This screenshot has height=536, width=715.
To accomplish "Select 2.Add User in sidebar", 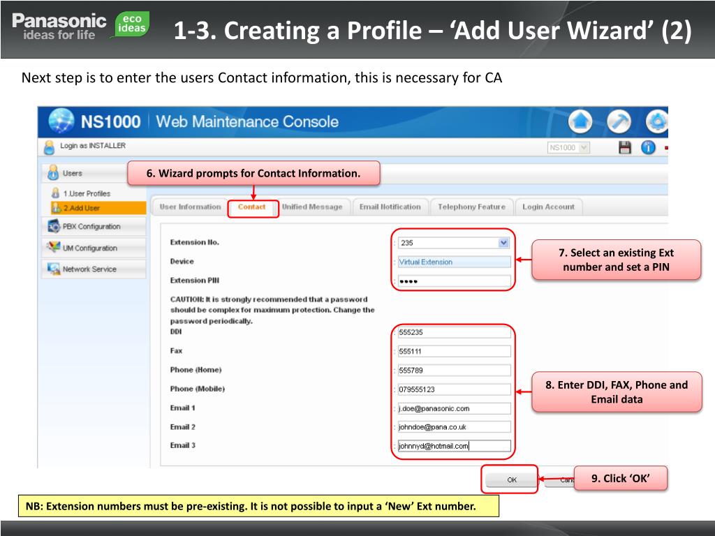I will [98, 208].
